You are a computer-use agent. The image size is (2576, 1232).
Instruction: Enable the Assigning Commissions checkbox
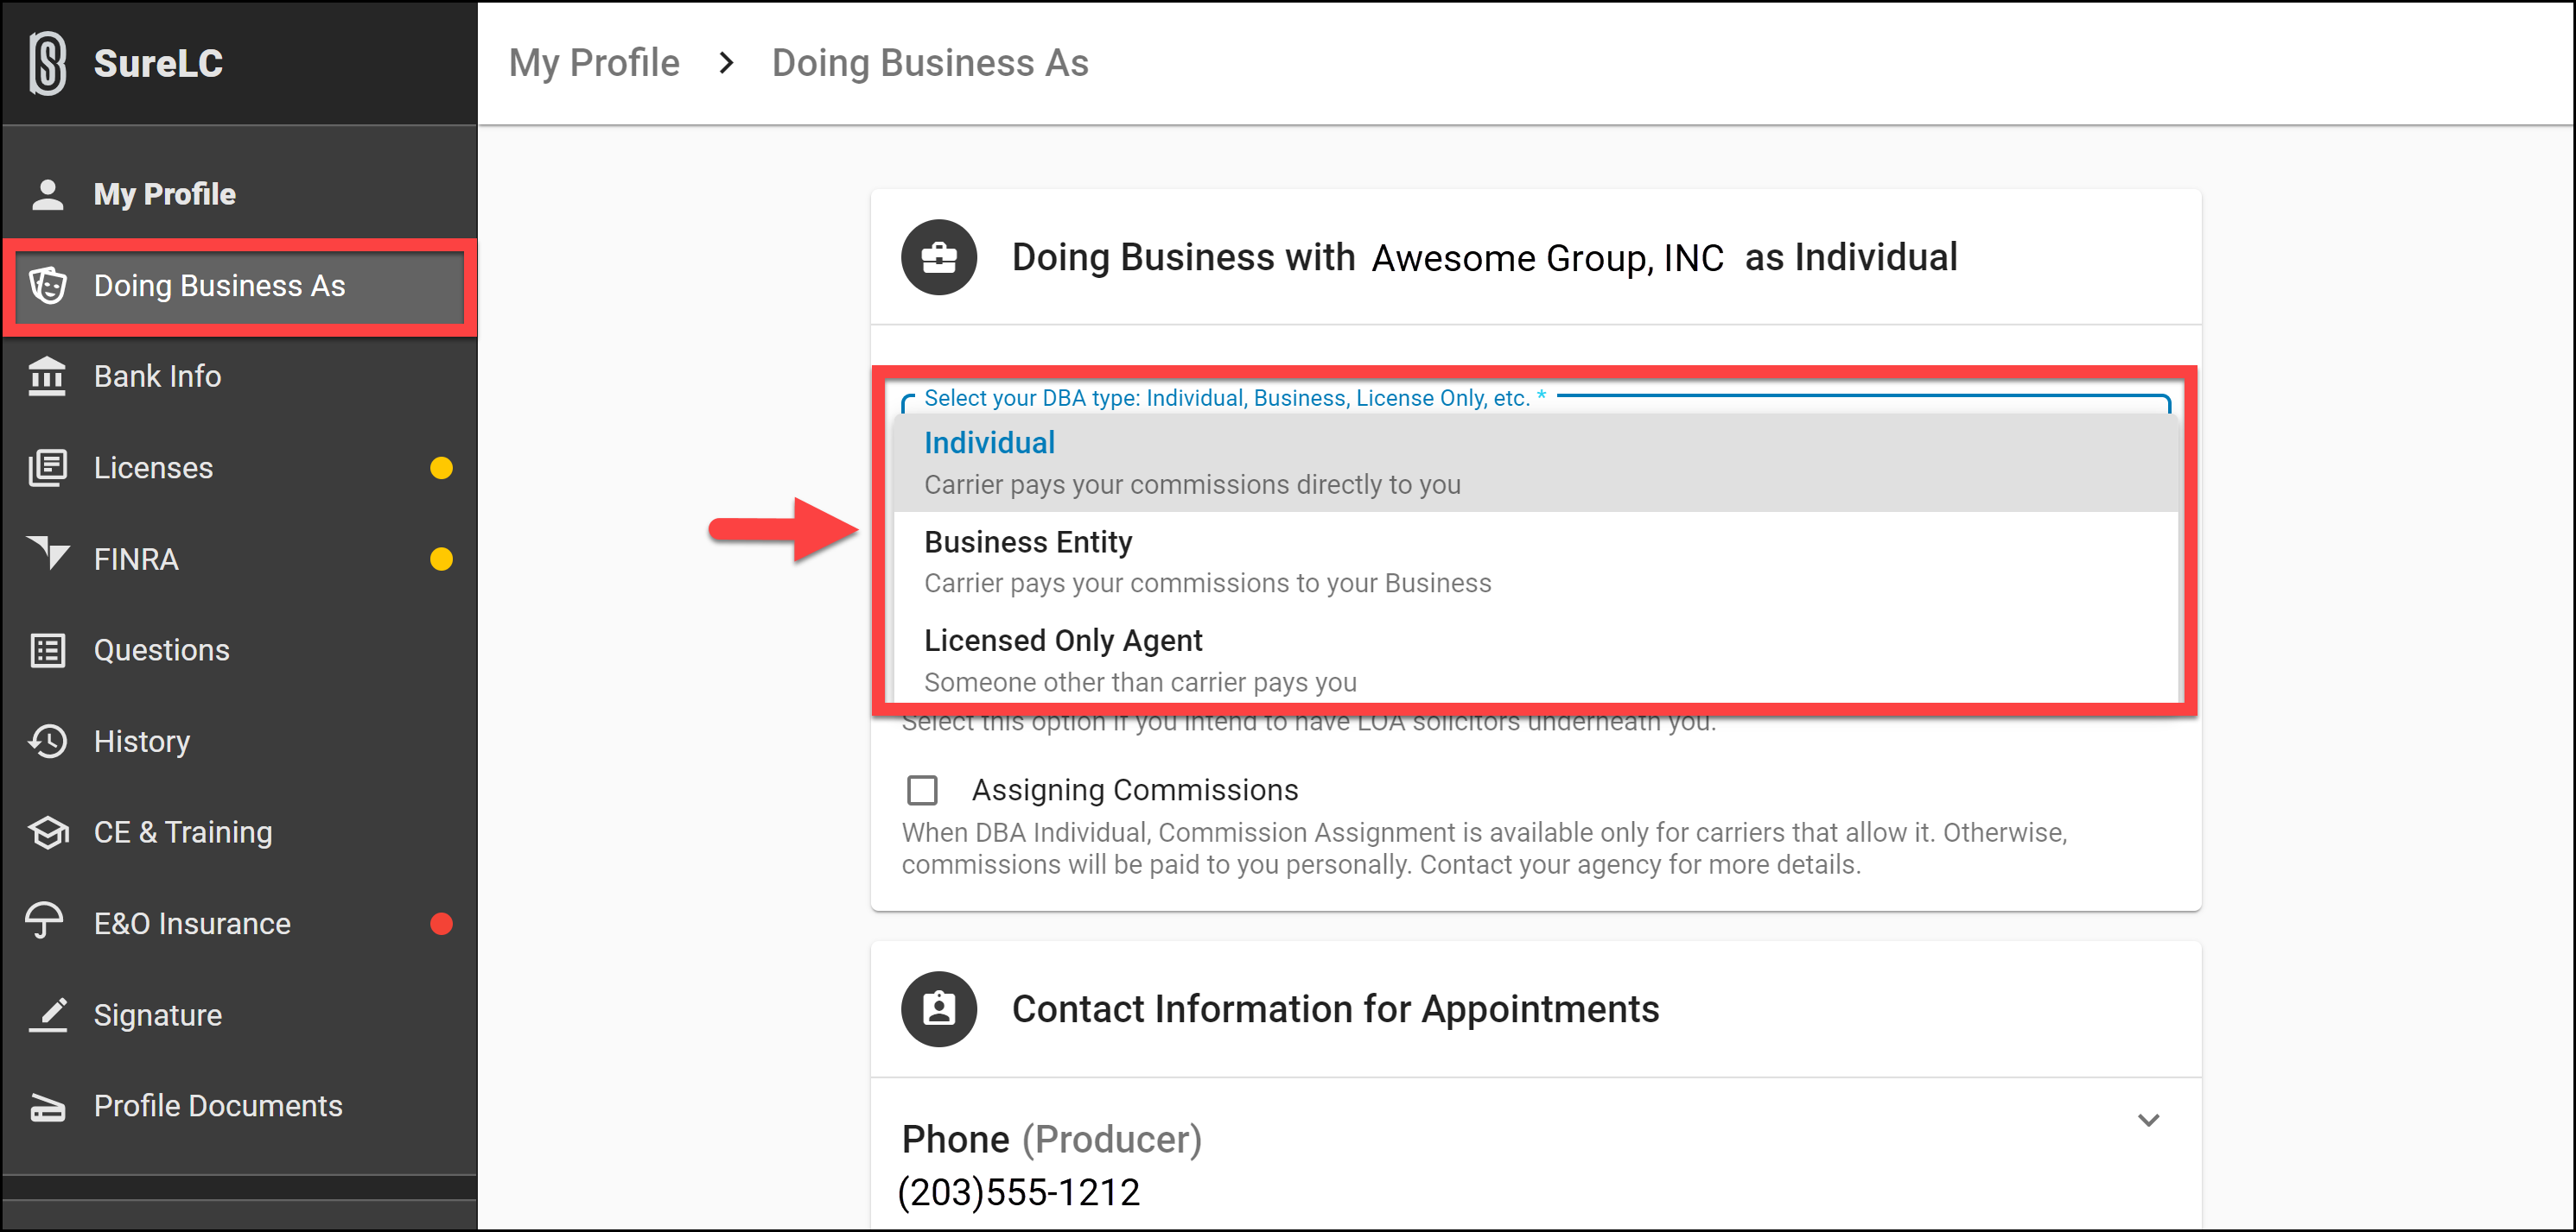point(921,790)
